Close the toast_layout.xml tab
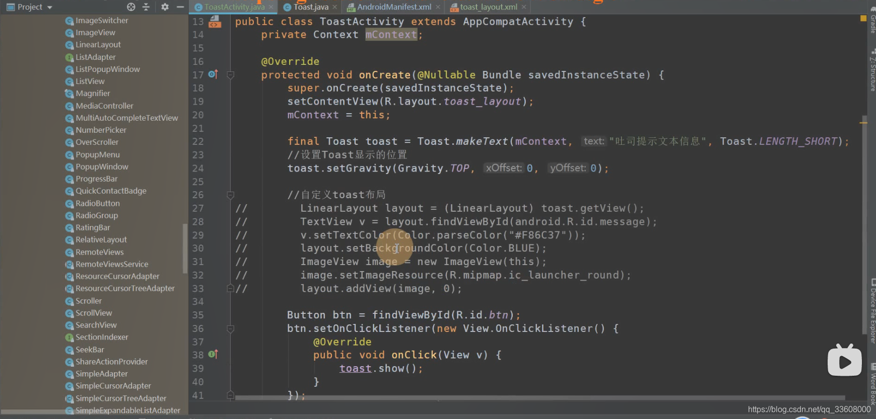The image size is (876, 419). point(524,7)
